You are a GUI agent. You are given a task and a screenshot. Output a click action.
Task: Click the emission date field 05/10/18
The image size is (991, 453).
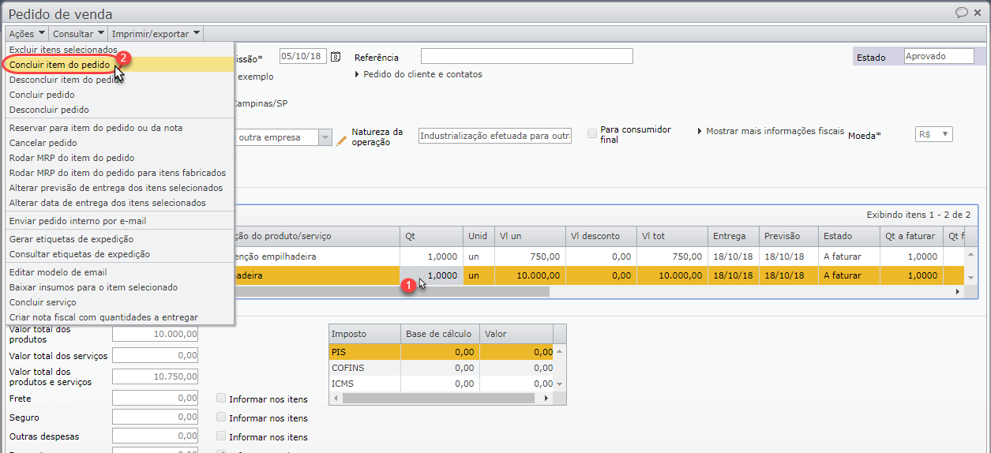click(303, 57)
